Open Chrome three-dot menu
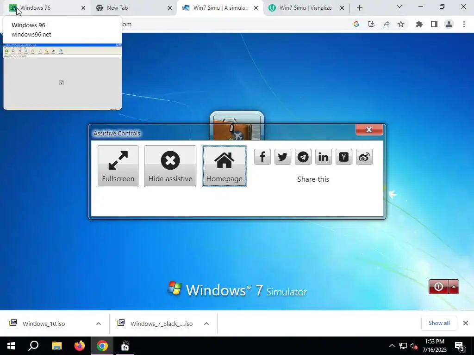 (464, 24)
